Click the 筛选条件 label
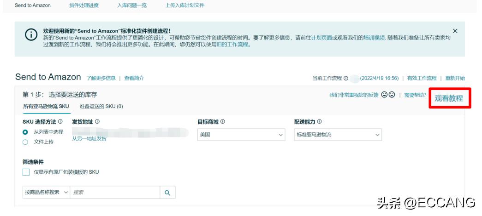The height and width of the screenshot is (216, 482). click(x=33, y=162)
